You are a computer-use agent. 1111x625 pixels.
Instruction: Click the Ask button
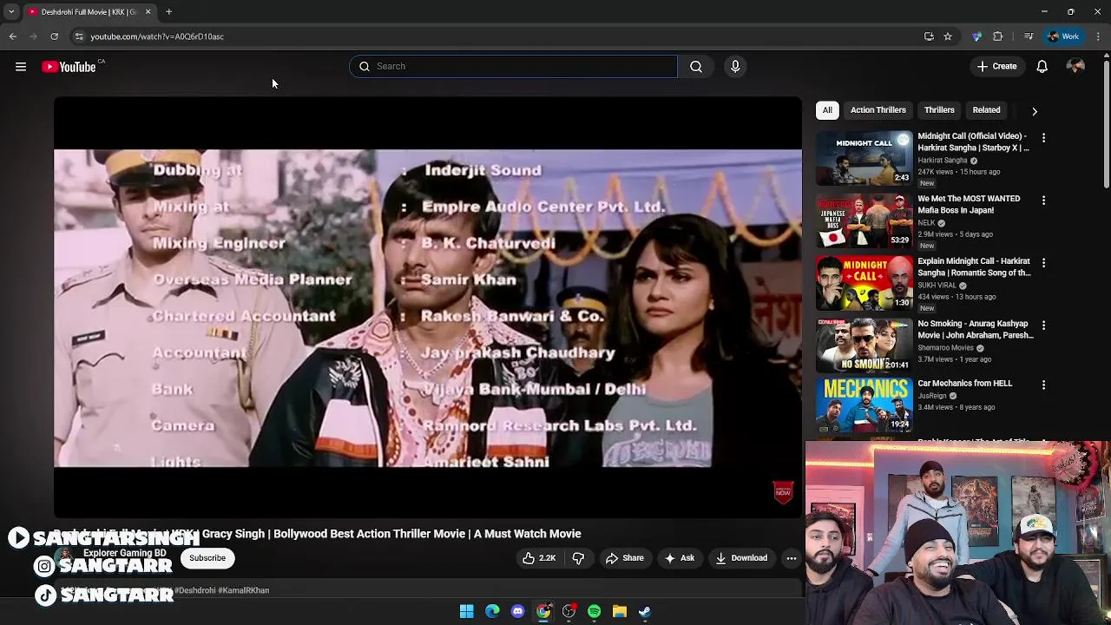679,558
